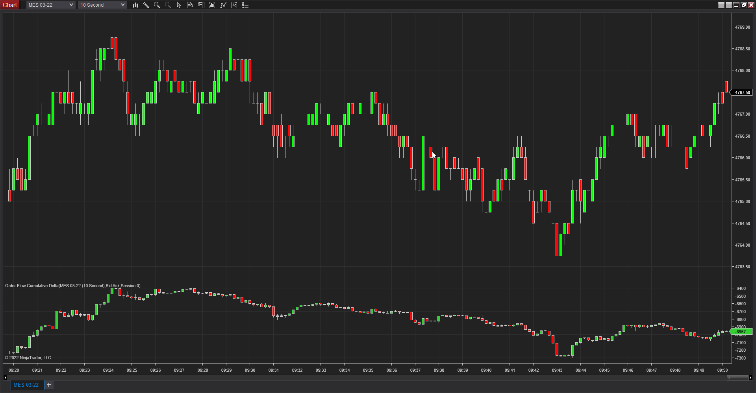Image resolution: width=756 pixels, height=393 pixels.
Task: Choose the cursor pointer tool
Action: [179, 5]
